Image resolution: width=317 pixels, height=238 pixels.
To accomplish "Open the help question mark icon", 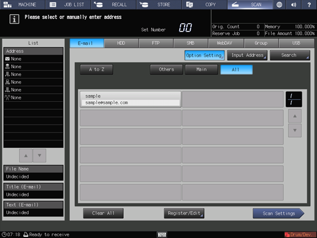I will tap(309, 4).
